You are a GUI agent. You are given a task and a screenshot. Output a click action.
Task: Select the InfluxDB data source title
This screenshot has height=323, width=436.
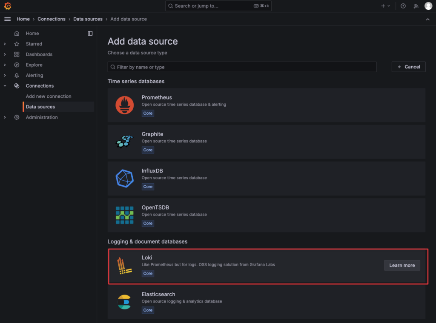coord(152,171)
